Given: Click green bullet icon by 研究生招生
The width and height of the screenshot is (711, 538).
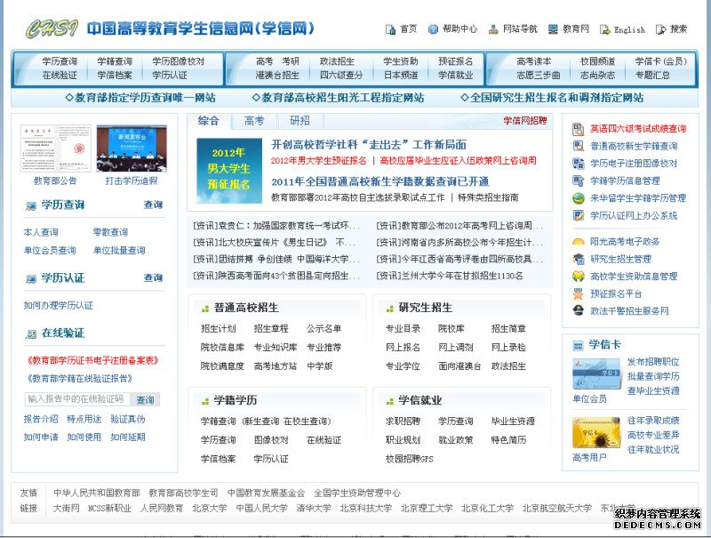Looking at the screenshot, I should (389, 309).
